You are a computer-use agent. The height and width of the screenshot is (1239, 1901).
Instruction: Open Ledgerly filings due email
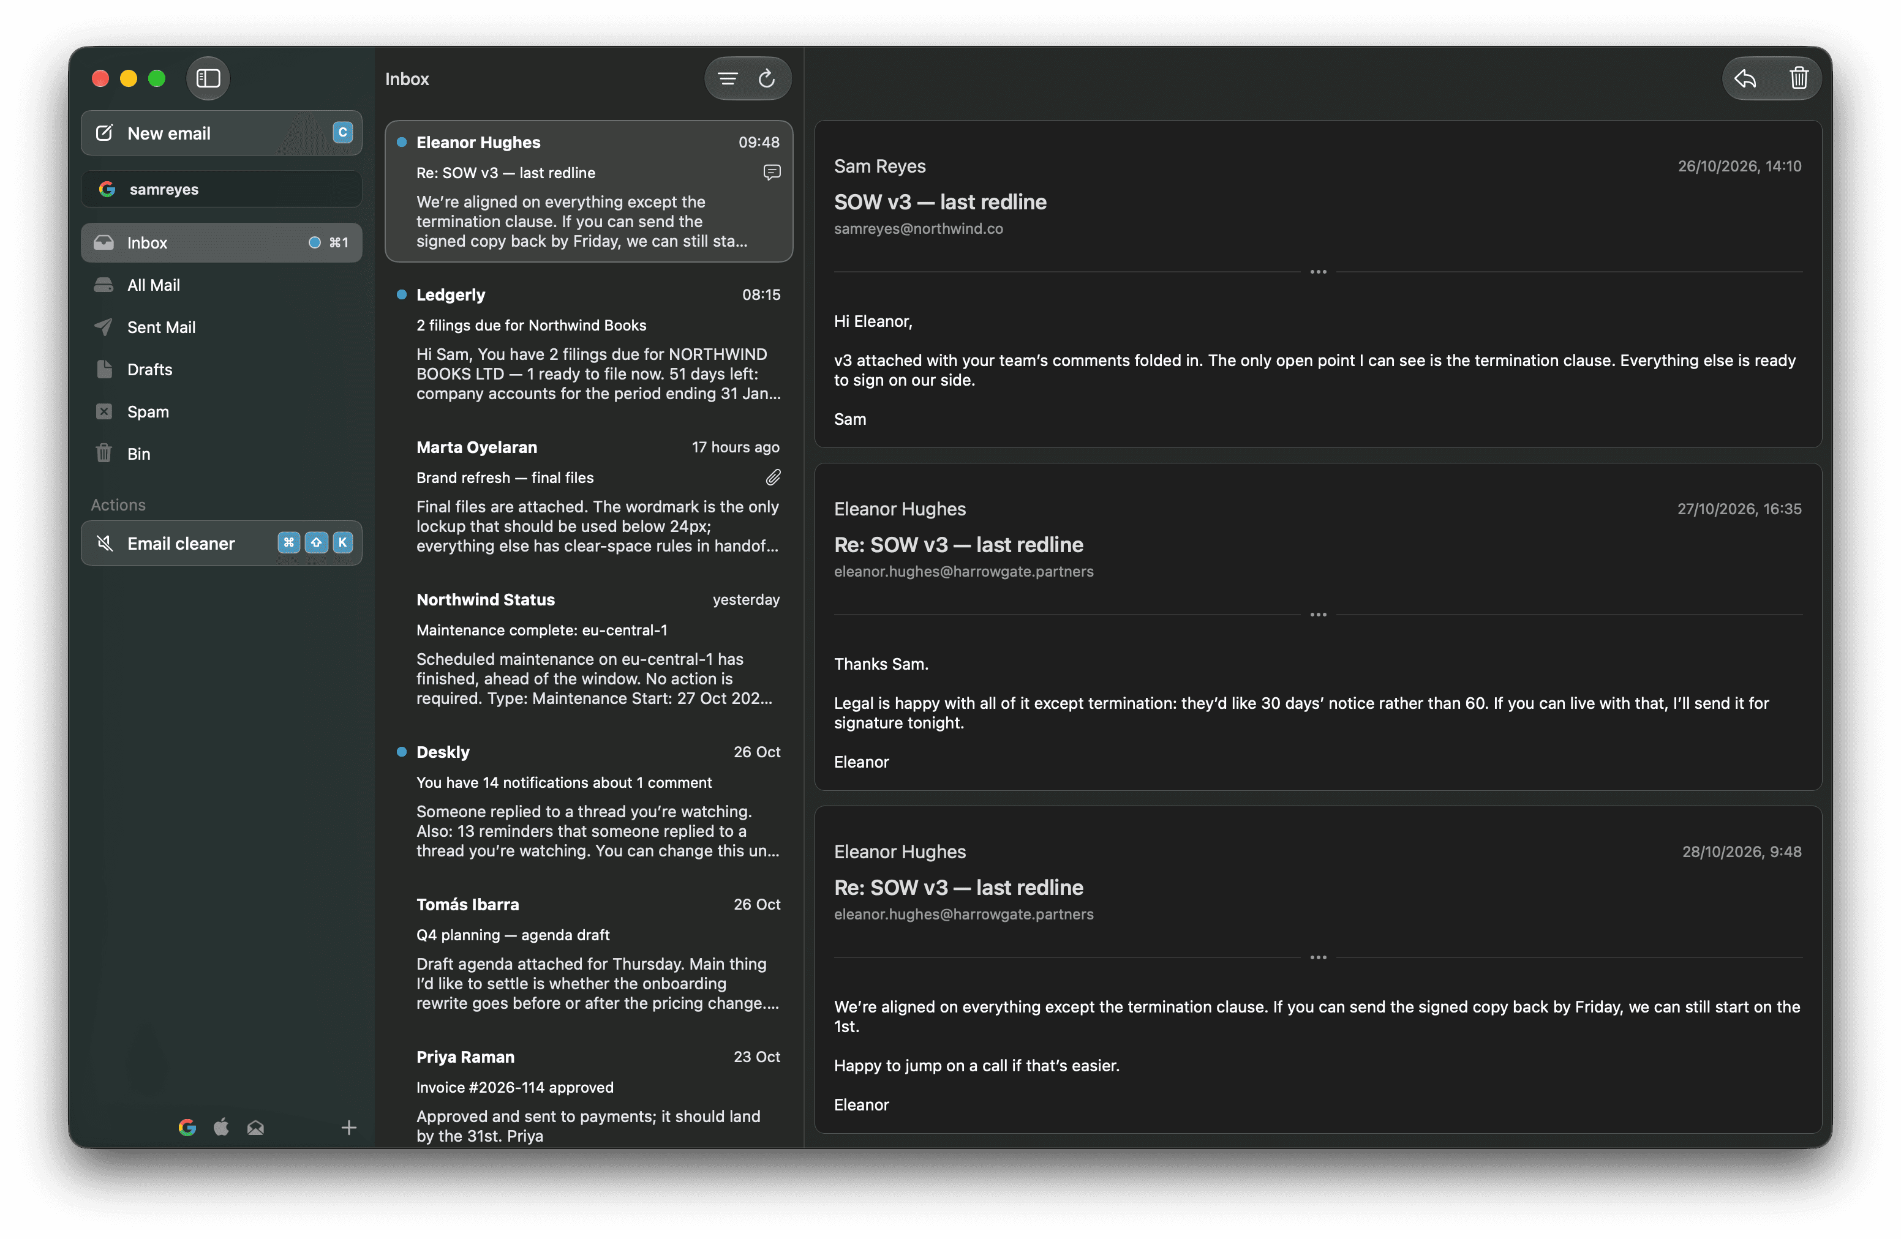point(589,344)
